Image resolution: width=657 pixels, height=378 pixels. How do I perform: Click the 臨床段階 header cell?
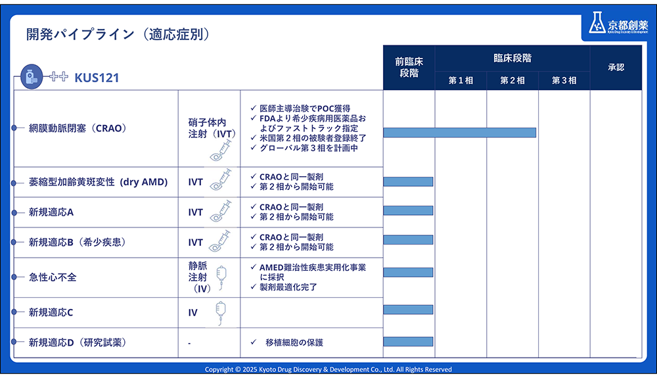pos(512,59)
